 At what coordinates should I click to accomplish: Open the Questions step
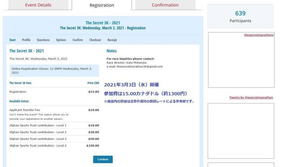(43, 40)
